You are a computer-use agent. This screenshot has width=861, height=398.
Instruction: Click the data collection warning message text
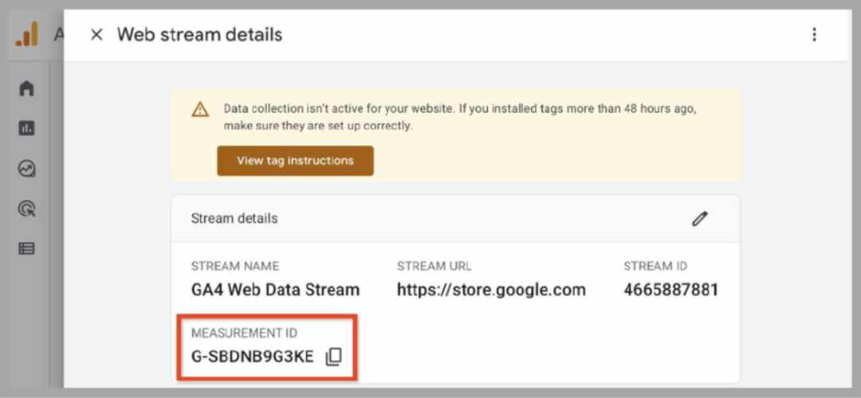click(x=460, y=117)
